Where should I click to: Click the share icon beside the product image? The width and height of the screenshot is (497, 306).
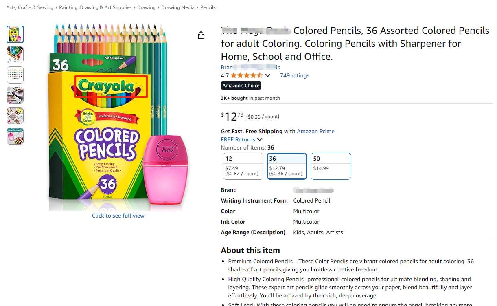[x=201, y=35]
